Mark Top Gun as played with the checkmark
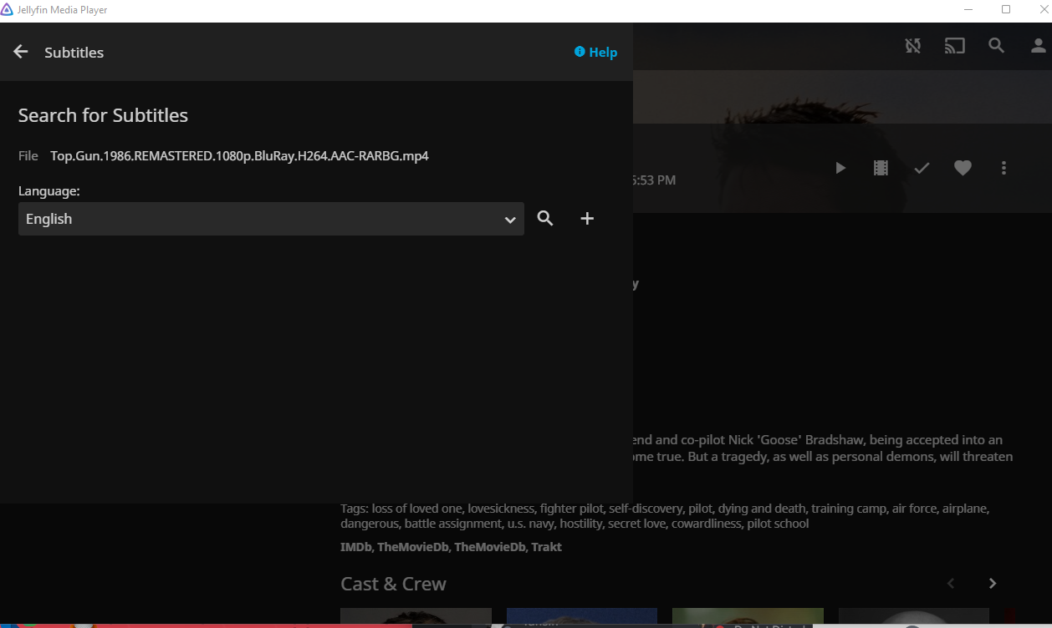 click(x=922, y=167)
